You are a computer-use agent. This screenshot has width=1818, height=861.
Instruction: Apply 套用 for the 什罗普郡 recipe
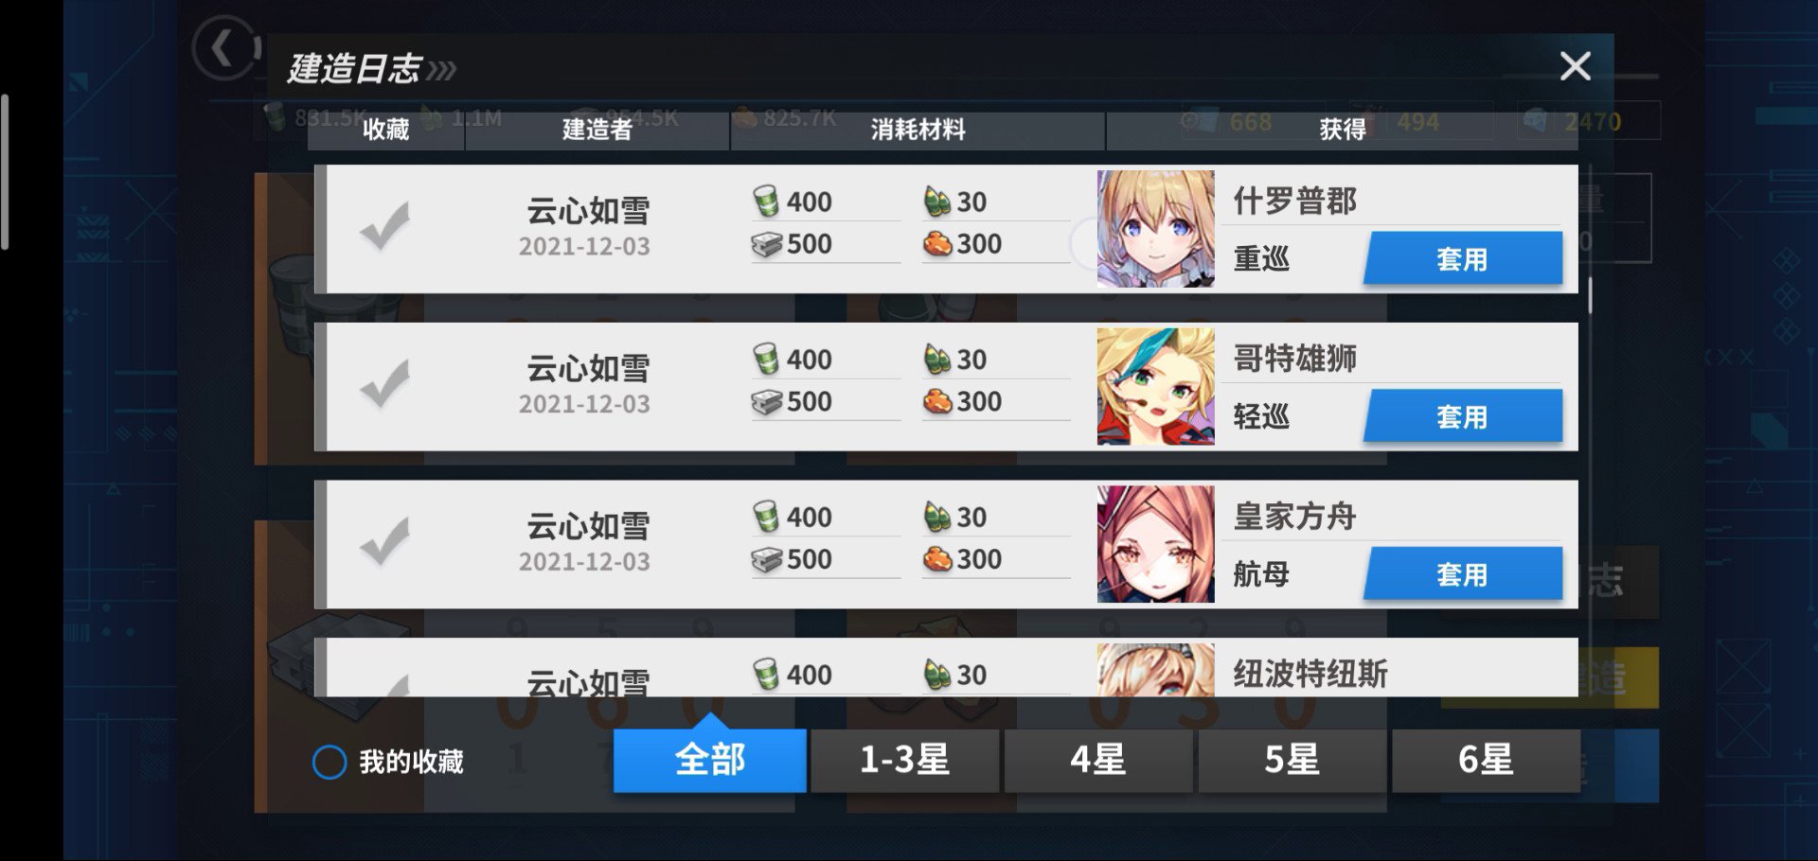click(x=1463, y=258)
